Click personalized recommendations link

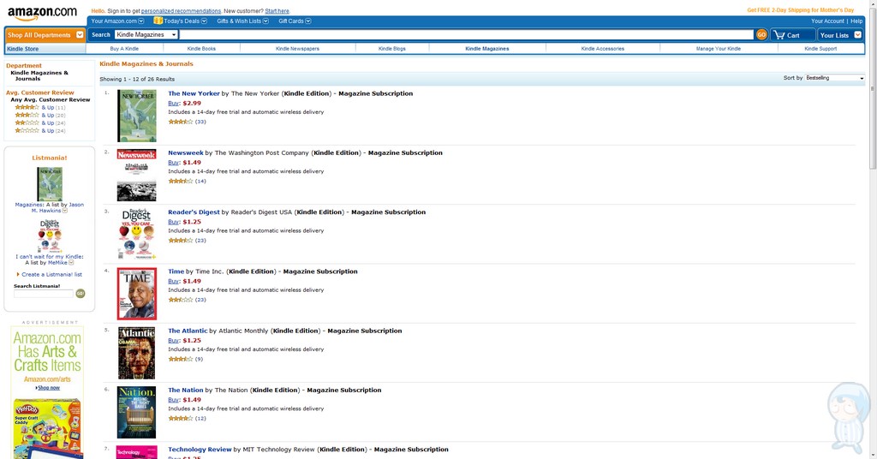click(x=181, y=11)
